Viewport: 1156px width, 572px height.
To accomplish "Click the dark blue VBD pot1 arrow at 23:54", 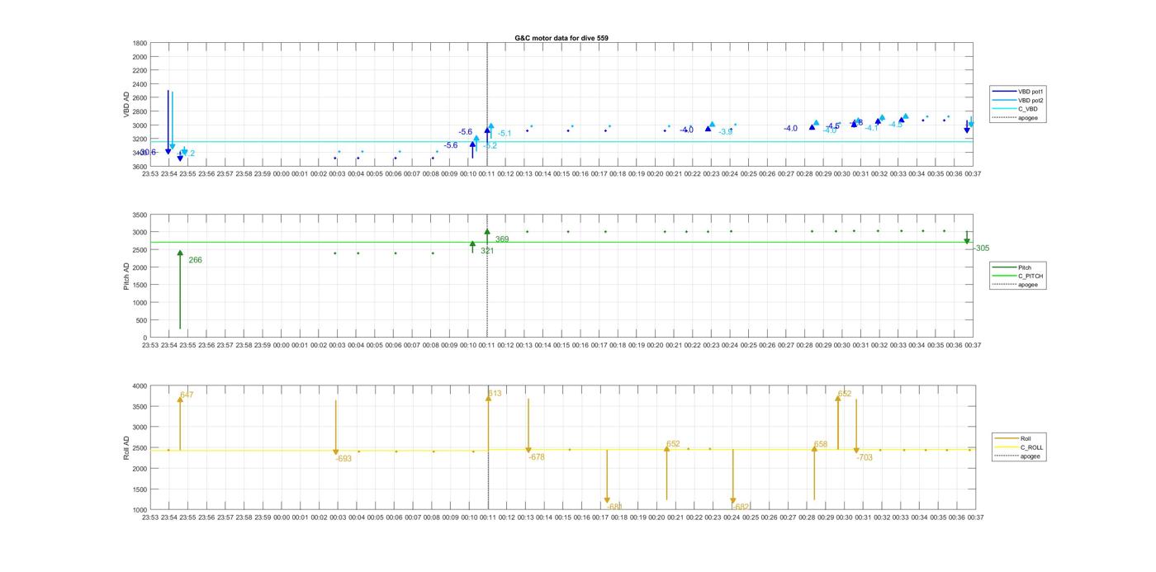I will pyautogui.click(x=168, y=122).
